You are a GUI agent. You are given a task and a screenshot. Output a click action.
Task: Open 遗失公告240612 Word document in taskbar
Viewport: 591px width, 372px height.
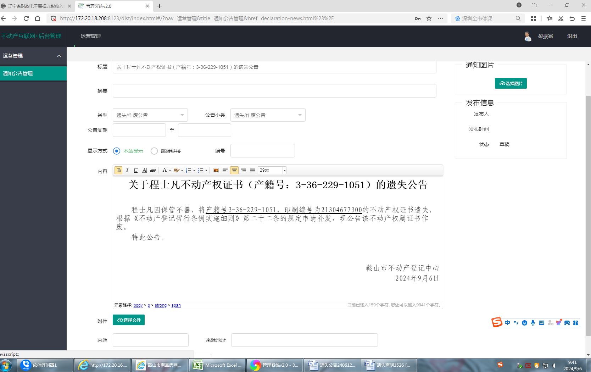pyautogui.click(x=332, y=365)
